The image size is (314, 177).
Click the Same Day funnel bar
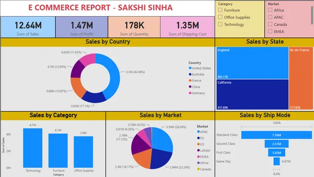277,161
